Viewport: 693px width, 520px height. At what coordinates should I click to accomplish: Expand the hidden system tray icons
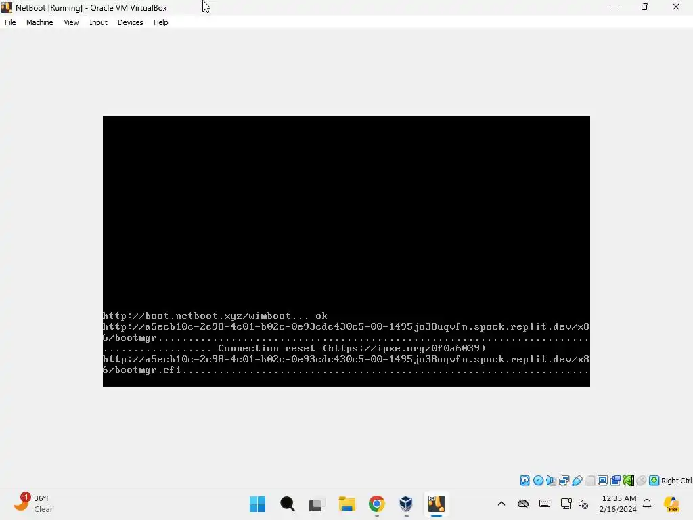(x=501, y=504)
